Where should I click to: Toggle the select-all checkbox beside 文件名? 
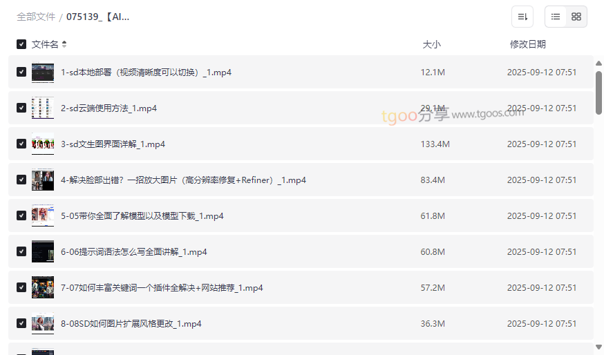click(21, 44)
